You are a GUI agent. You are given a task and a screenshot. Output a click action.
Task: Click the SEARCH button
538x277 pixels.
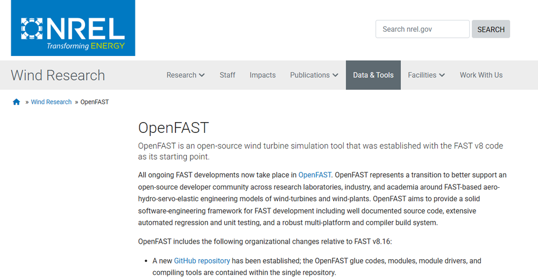(491, 29)
